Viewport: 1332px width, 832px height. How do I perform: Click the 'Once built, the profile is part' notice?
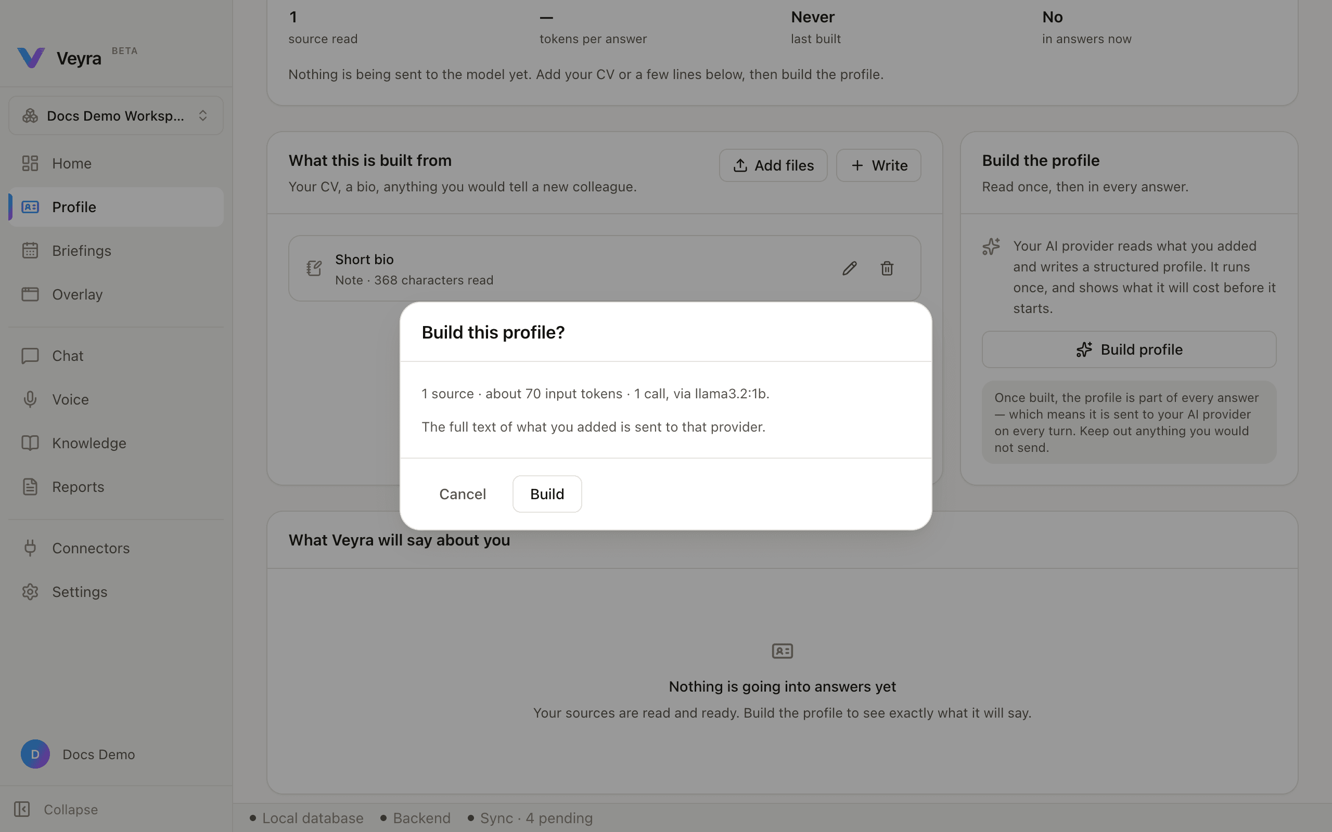pos(1129,422)
